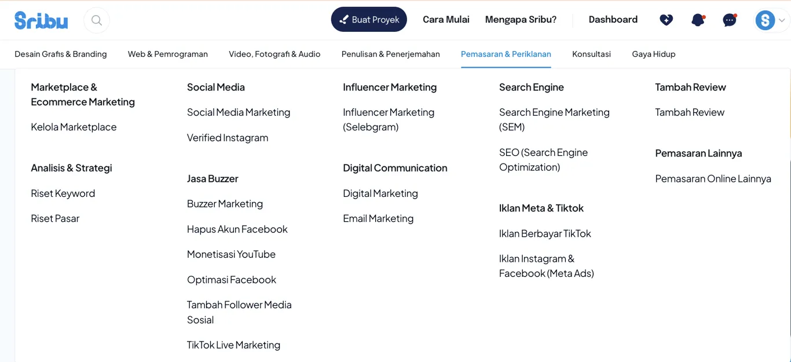
Task: Go to Dashboard
Action: (x=613, y=20)
